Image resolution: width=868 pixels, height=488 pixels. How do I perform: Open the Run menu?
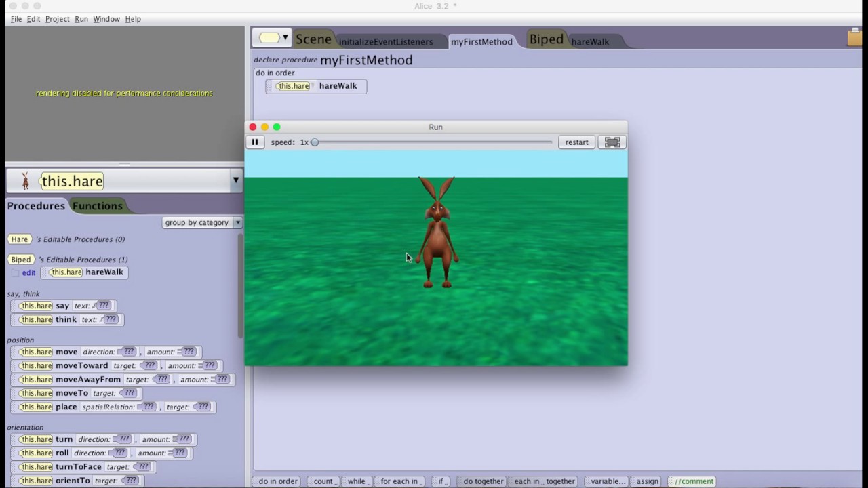(x=81, y=19)
